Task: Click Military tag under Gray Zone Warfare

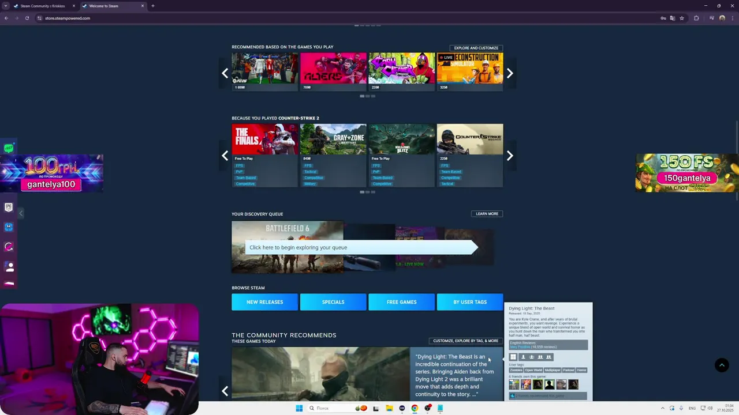Action: click(x=310, y=184)
